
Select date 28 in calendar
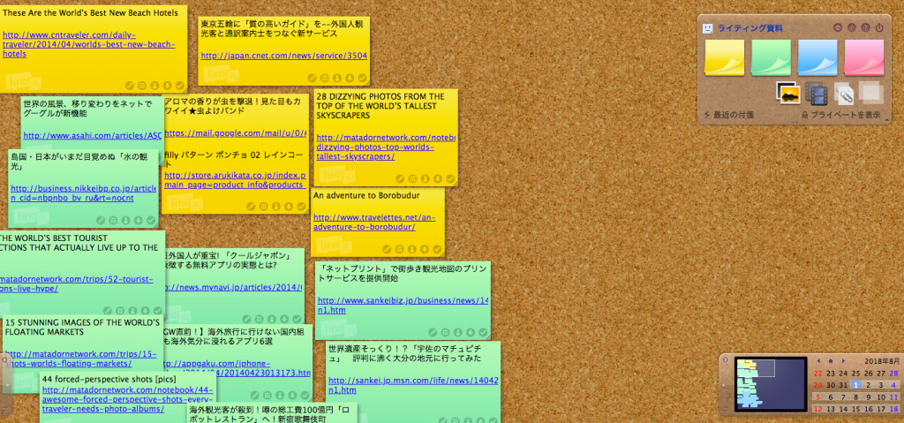pos(894,374)
